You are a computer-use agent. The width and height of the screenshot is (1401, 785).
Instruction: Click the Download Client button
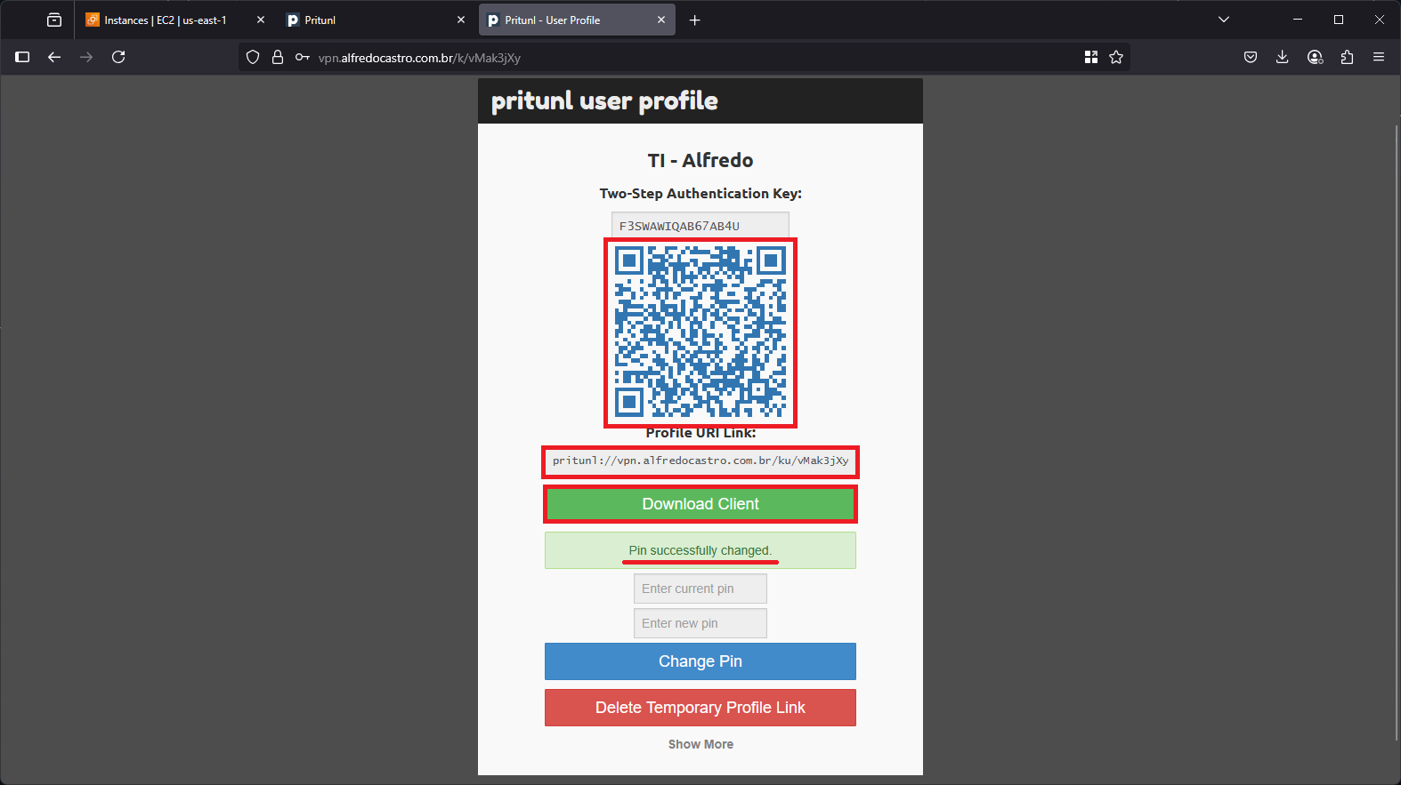coord(700,504)
